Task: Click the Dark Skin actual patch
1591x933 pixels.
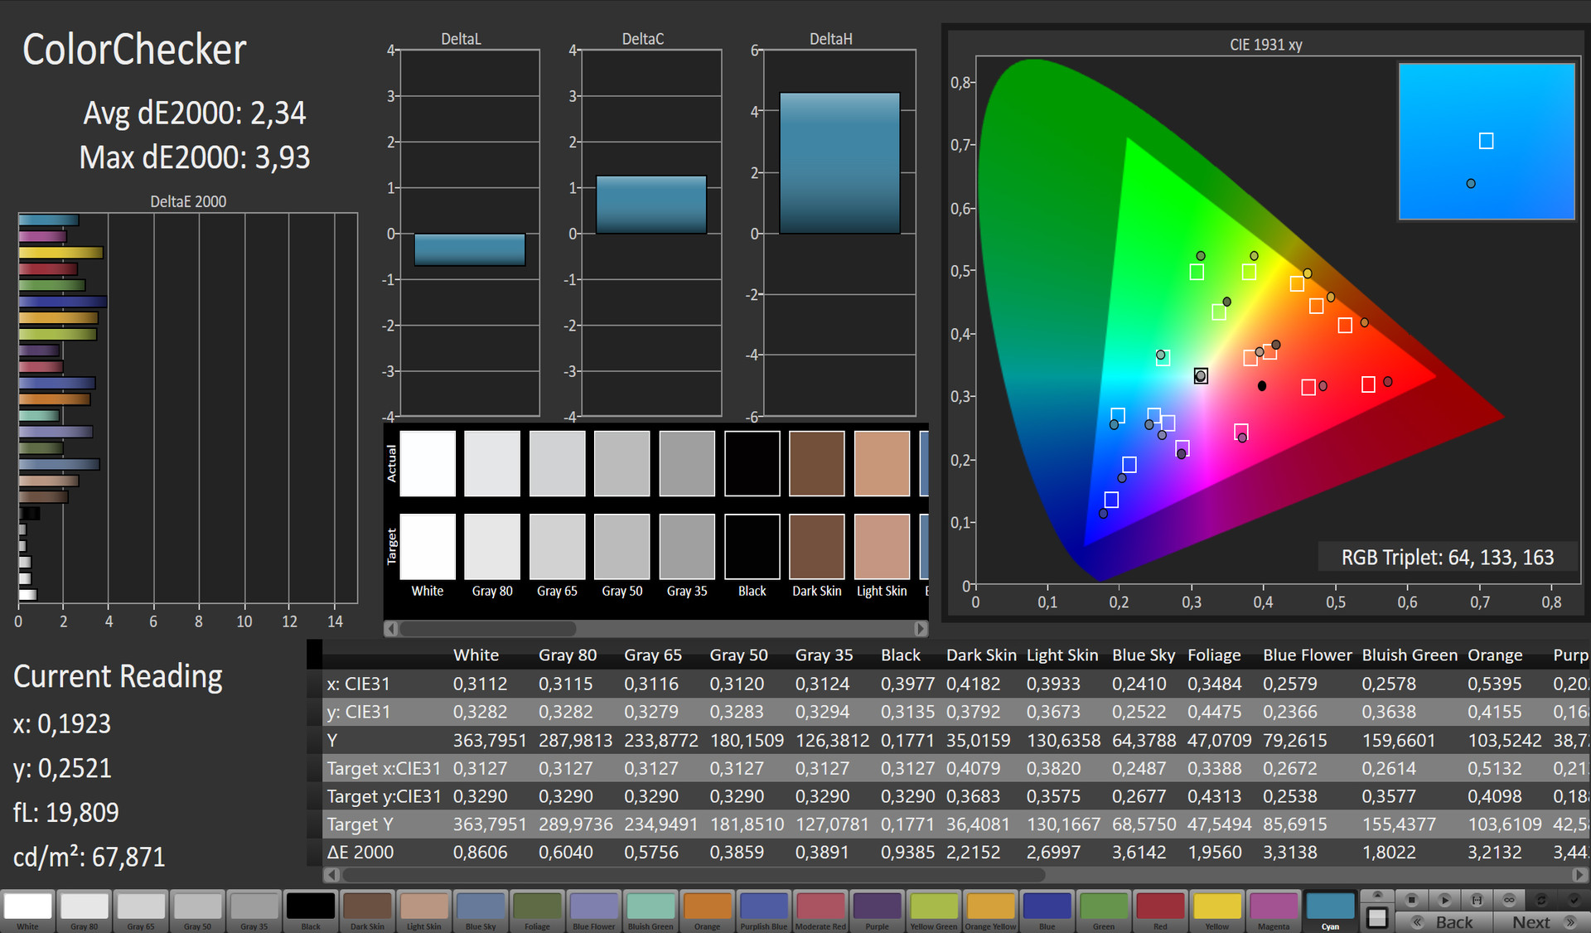Action: tap(816, 463)
